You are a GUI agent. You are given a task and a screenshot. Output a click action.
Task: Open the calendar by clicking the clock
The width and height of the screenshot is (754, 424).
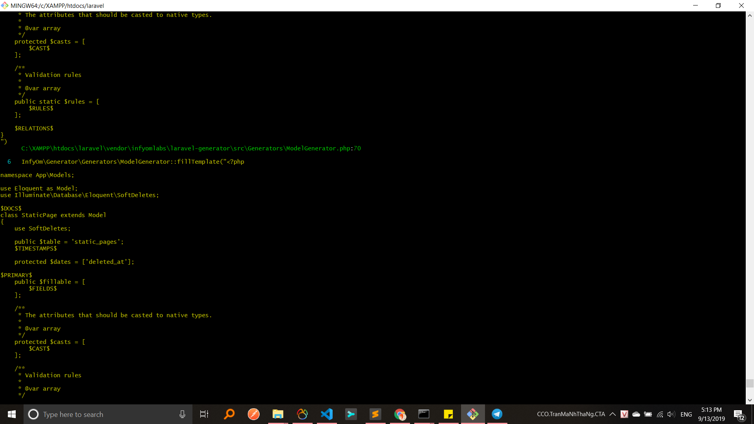tap(712, 414)
